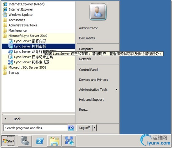Click the Microsoft Lync Server 2010 folder icon
This screenshot has width=172, height=148.
point(5,36)
